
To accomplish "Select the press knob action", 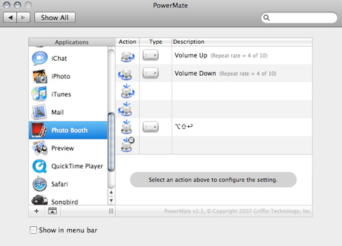I will 127,127.
